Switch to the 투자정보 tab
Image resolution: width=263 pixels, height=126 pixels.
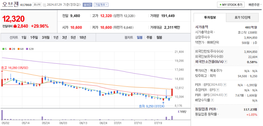(x=210, y=17)
